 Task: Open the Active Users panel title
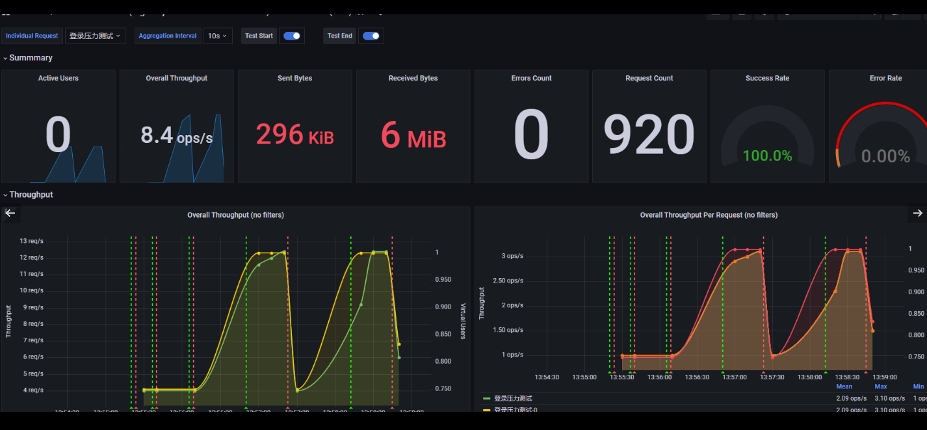pyautogui.click(x=59, y=78)
